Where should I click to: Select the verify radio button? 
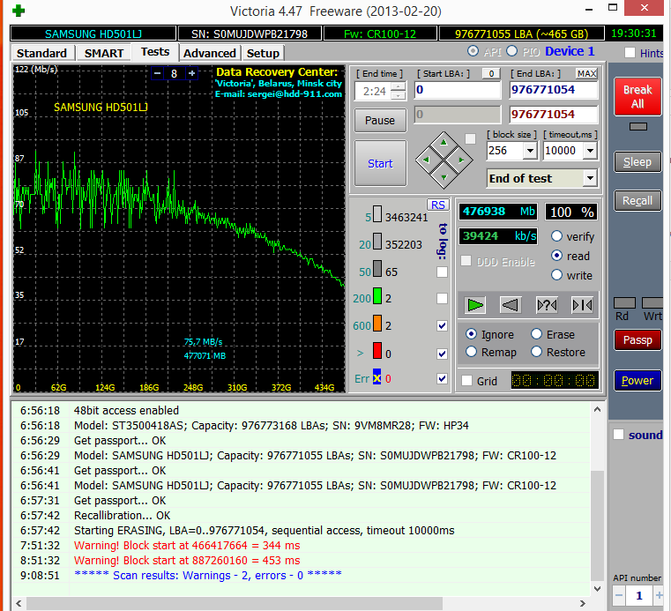click(557, 236)
